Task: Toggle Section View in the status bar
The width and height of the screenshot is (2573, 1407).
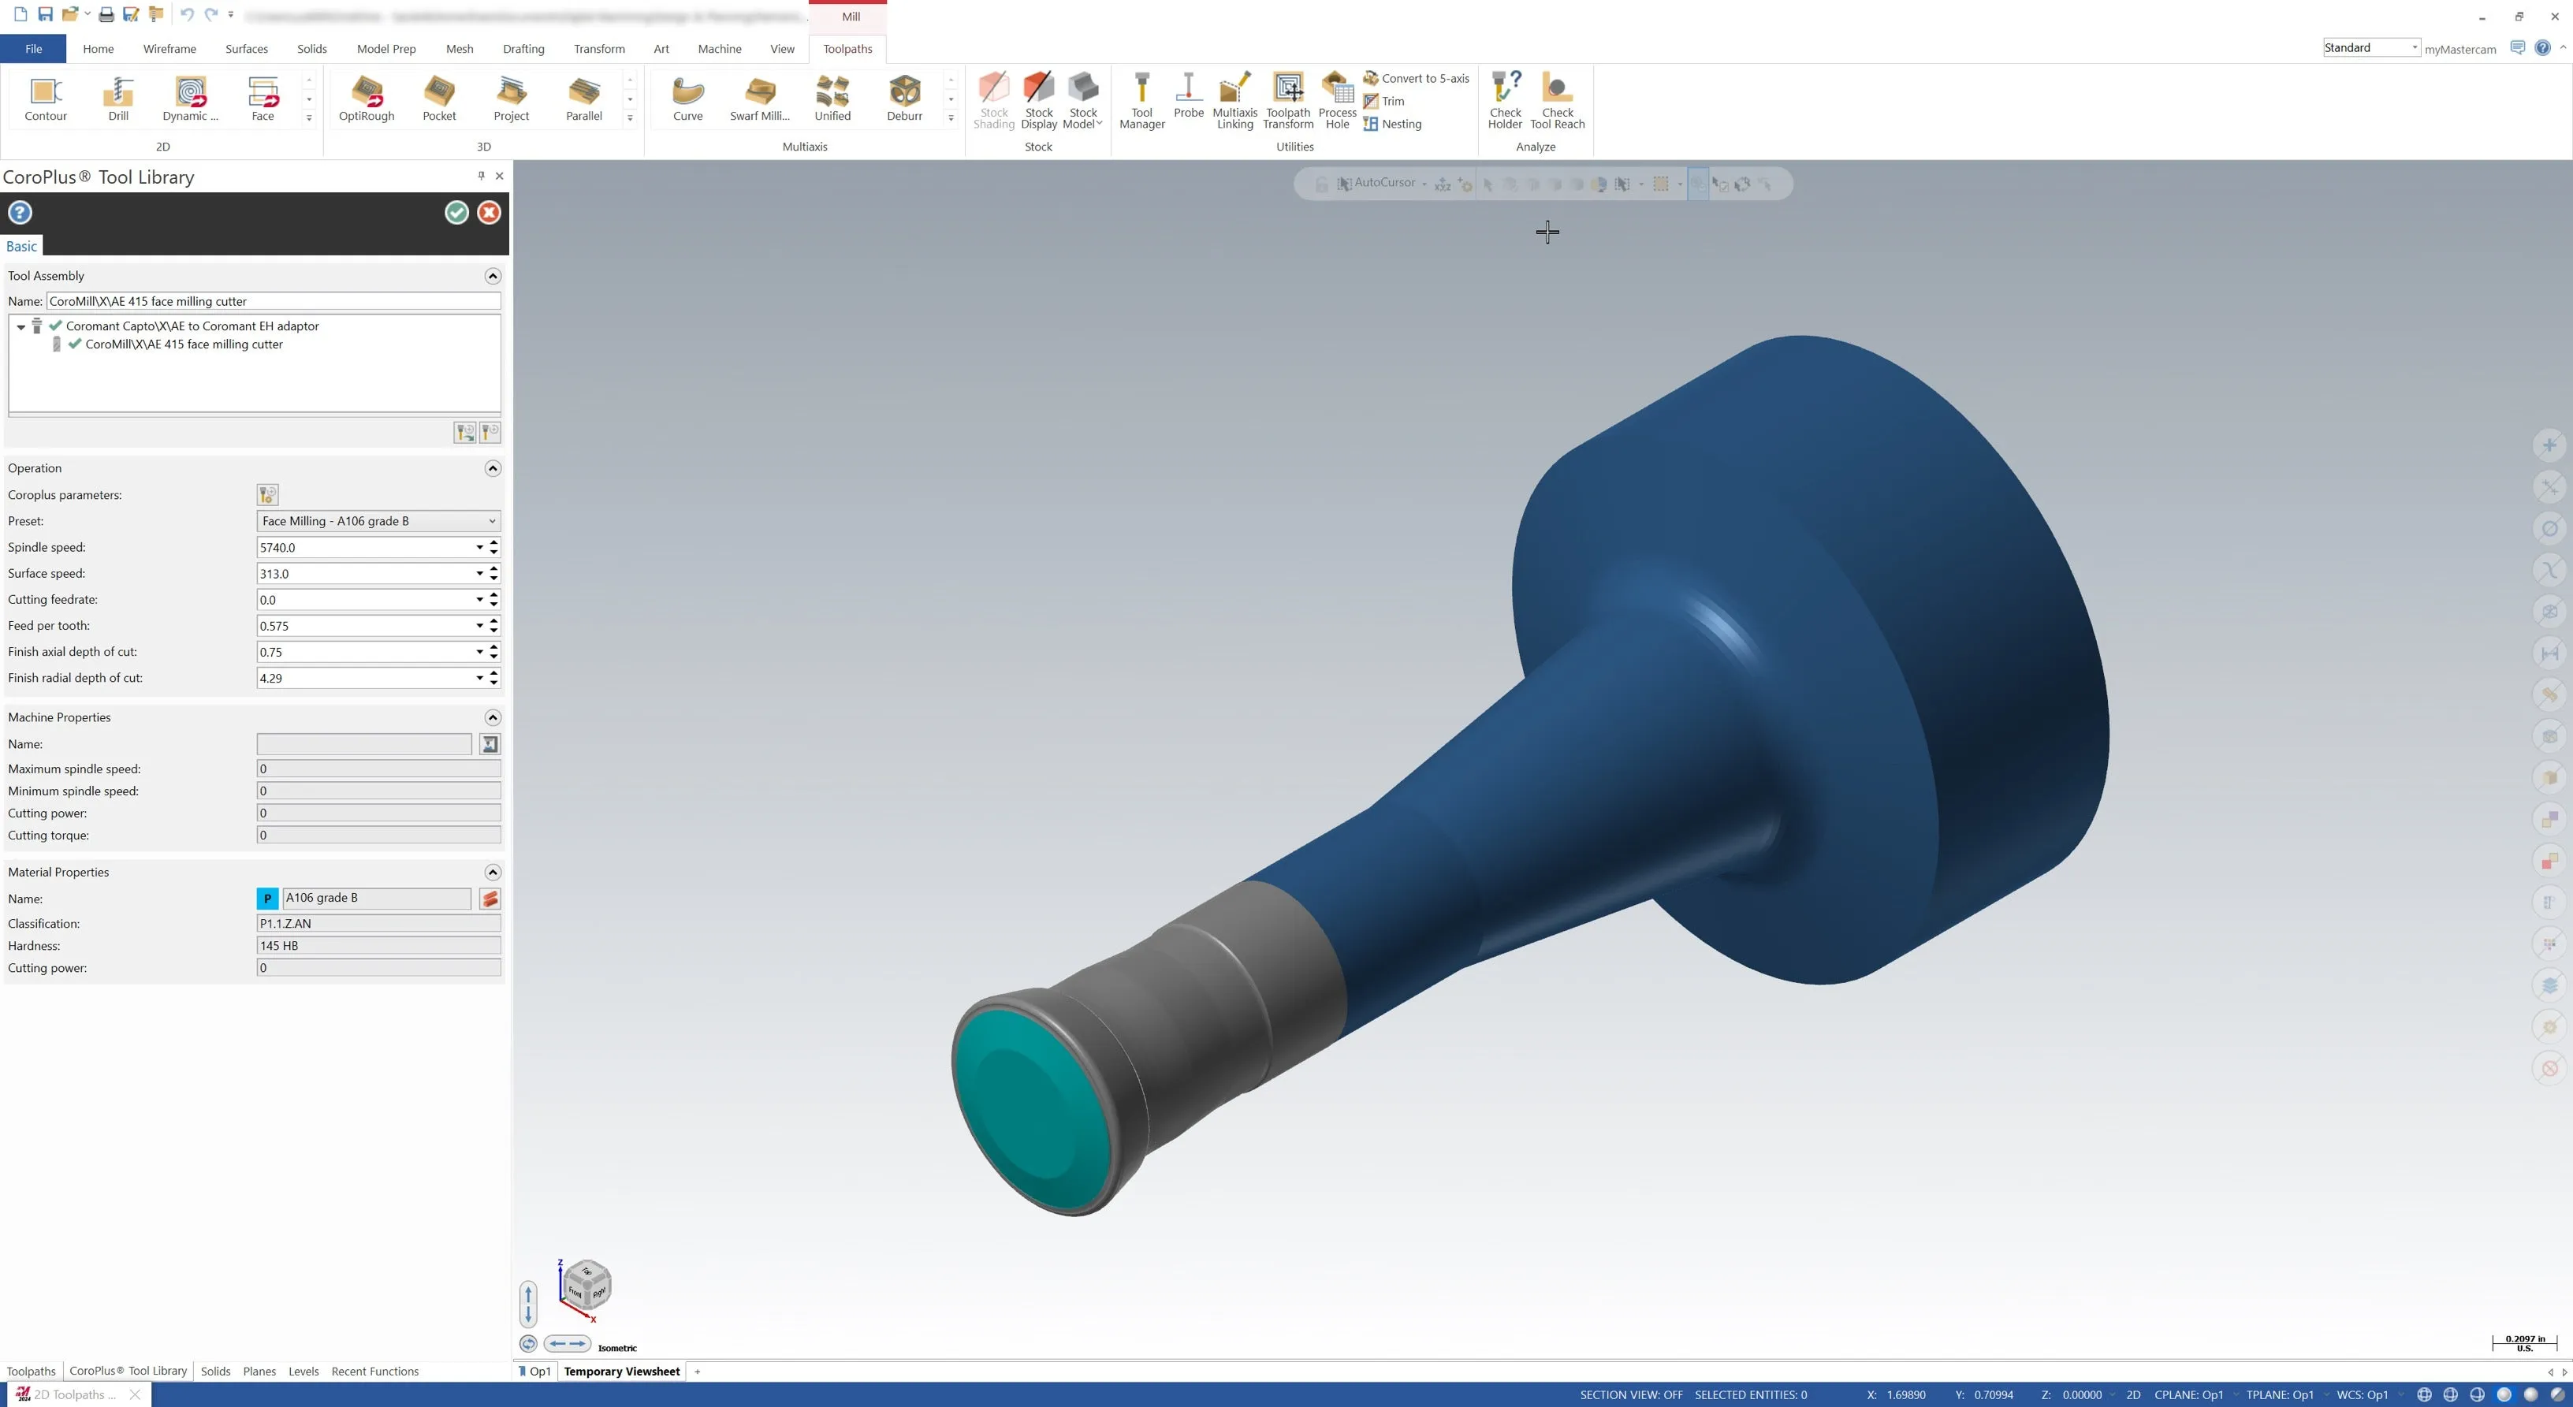Action: point(1630,1394)
